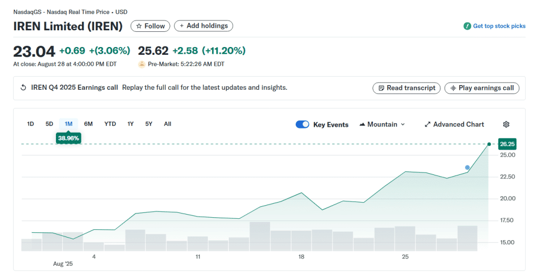This screenshot has width=535, height=272.
Task: Choose the 1Y time range
Action: [131, 124]
